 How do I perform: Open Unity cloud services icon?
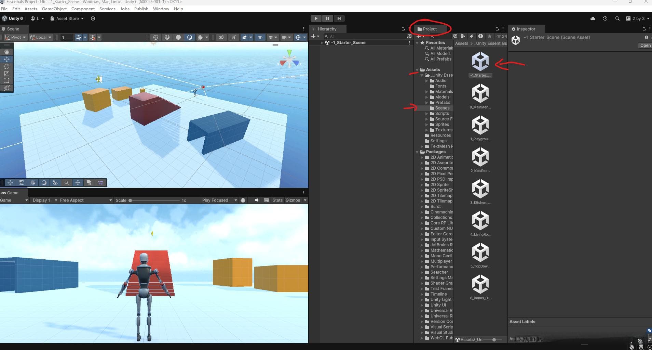click(x=593, y=18)
